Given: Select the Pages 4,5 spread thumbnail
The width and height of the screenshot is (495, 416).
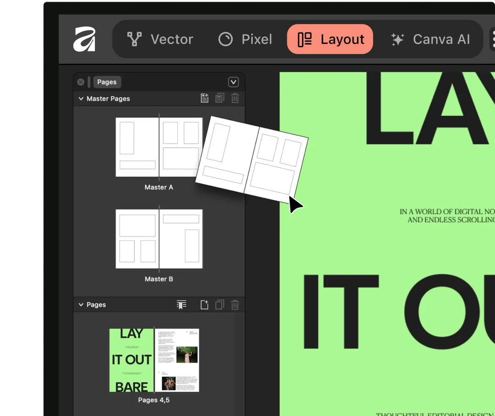Looking at the screenshot, I should pyautogui.click(x=154, y=360).
